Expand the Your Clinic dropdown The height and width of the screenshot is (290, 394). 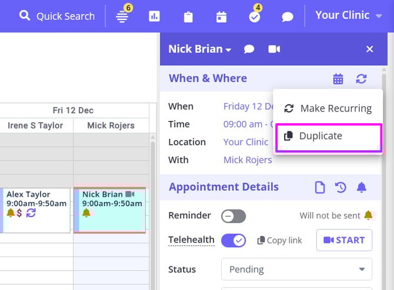(349, 15)
